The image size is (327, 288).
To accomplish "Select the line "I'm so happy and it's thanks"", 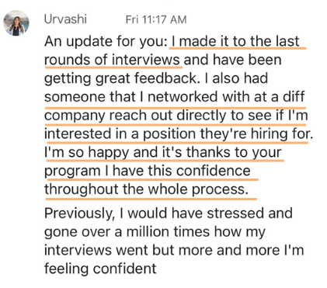I will (x=163, y=153).
